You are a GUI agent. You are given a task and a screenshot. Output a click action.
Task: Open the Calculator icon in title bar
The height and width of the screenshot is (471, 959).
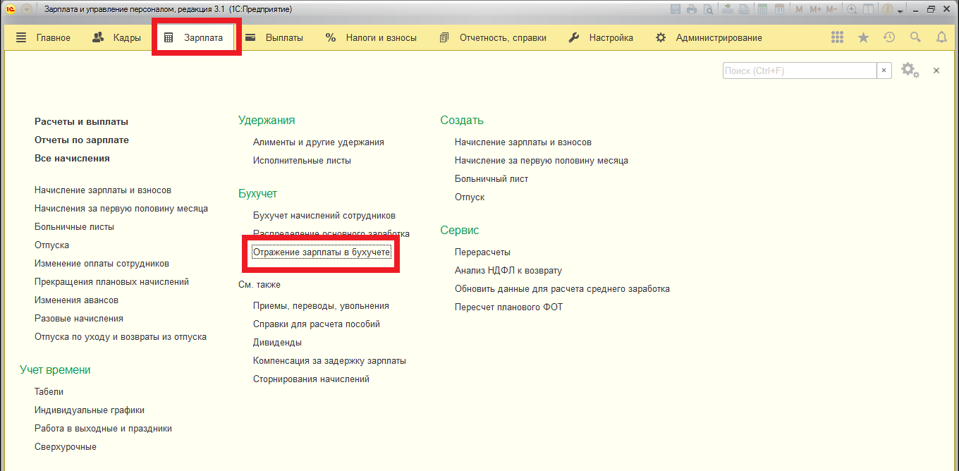pos(763,9)
